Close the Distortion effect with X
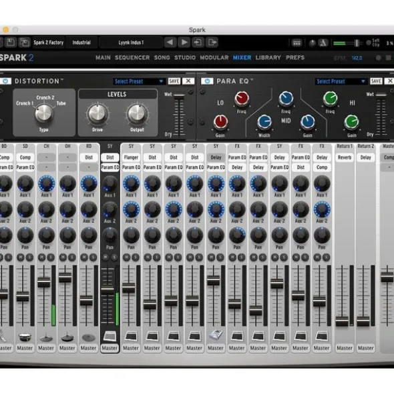Image resolution: width=394 pixels, height=394 pixels. coord(188,81)
